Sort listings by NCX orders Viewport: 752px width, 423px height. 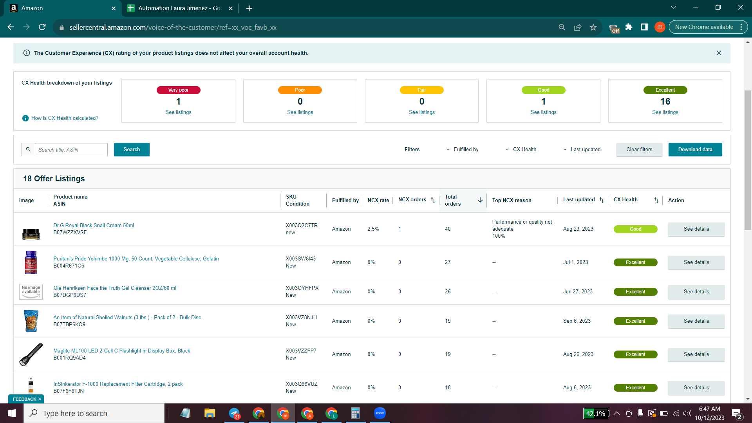pyautogui.click(x=433, y=200)
